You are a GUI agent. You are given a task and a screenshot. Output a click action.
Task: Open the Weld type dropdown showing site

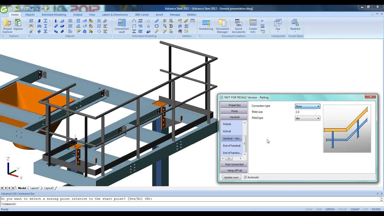(307, 118)
